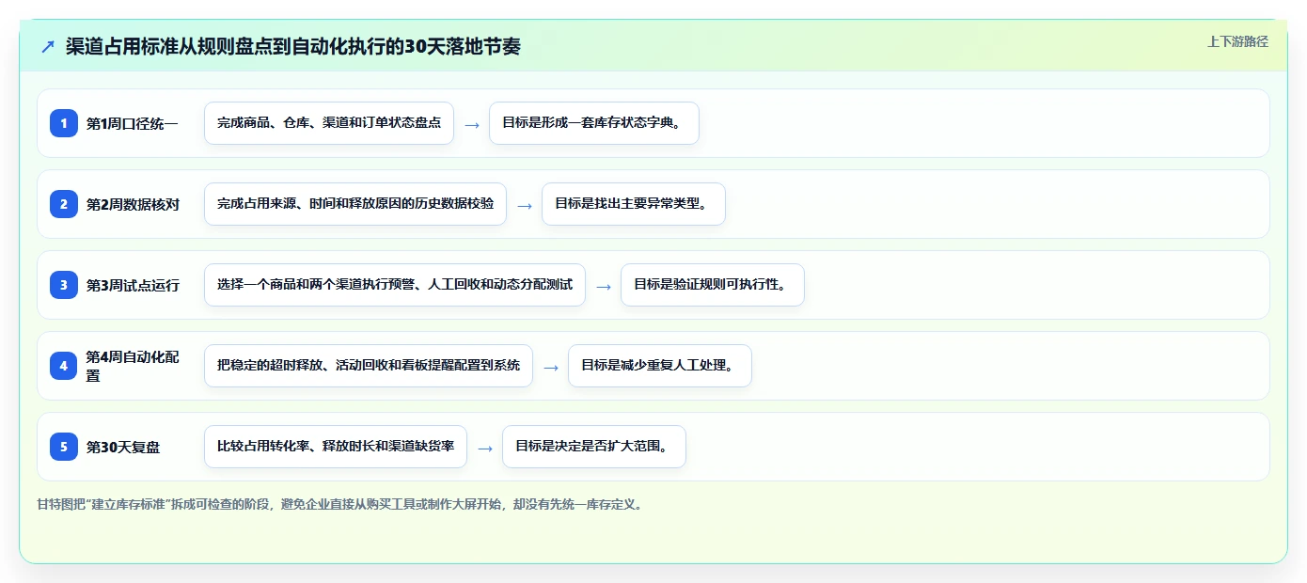The image size is (1307, 583).
Task: Click the 第4周自动化配置 label
Action: 133,366
